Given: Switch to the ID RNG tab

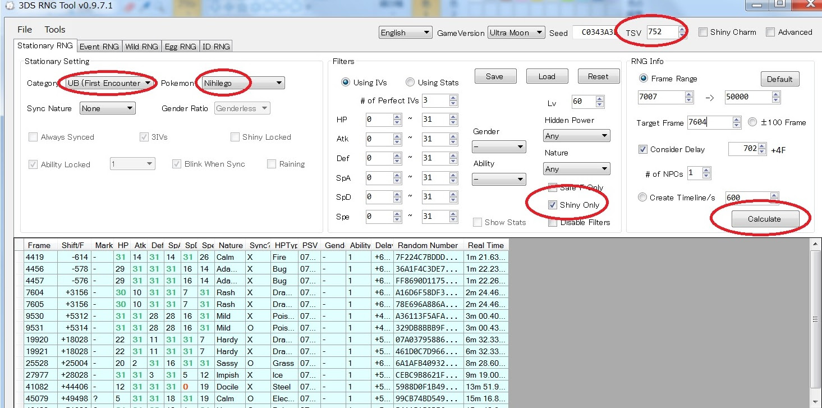Looking at the screenshot, I should [x=215, y=47].
